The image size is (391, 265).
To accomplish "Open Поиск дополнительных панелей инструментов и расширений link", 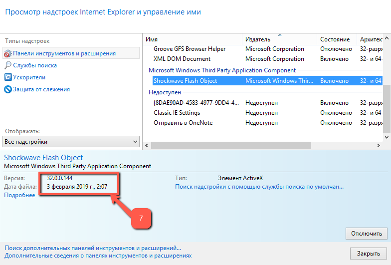I will 93,248.
